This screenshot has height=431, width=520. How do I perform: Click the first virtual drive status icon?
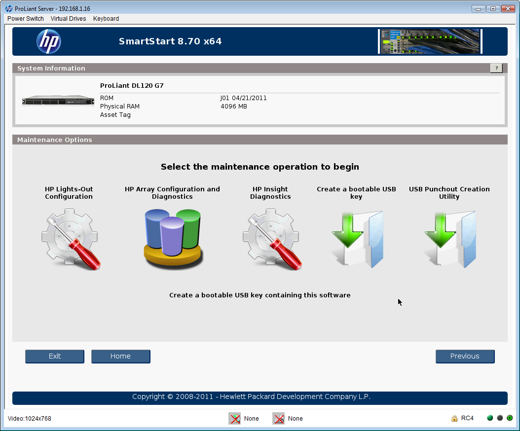(x=235, y=418)
